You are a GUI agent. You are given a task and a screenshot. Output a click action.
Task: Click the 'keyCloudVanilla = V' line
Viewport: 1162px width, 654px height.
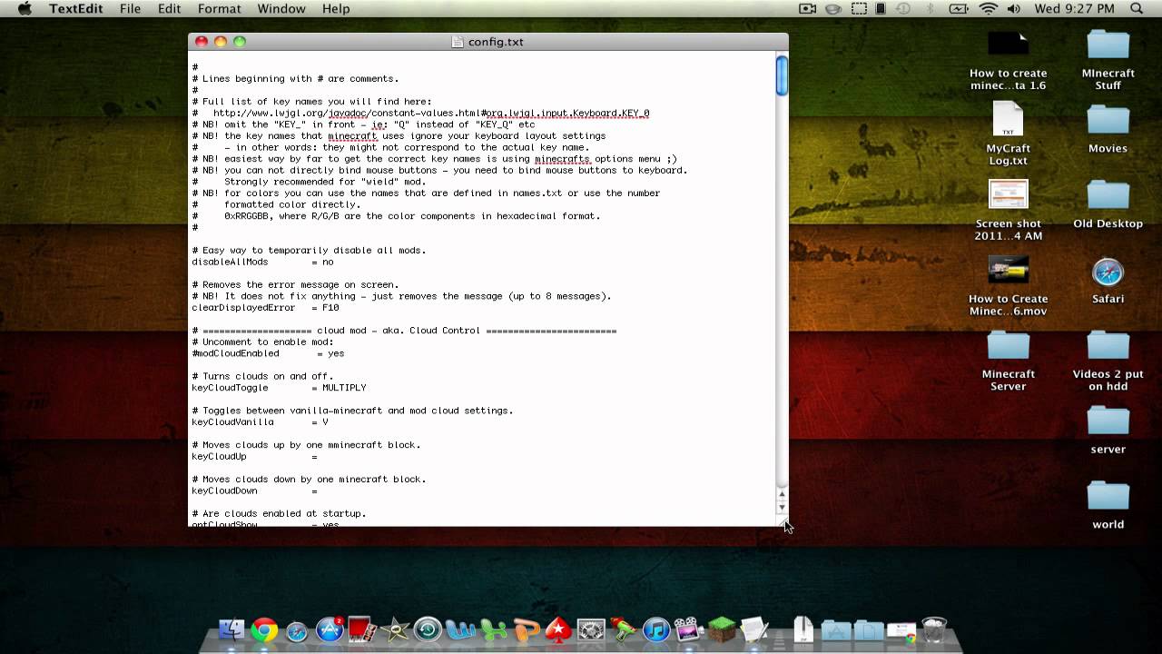point(260,422)
